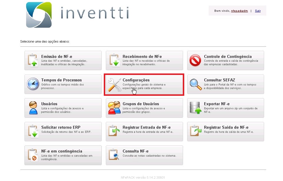283x181 pixels.
Task: Click the Usuários person icon
Action: click(33, 108)
